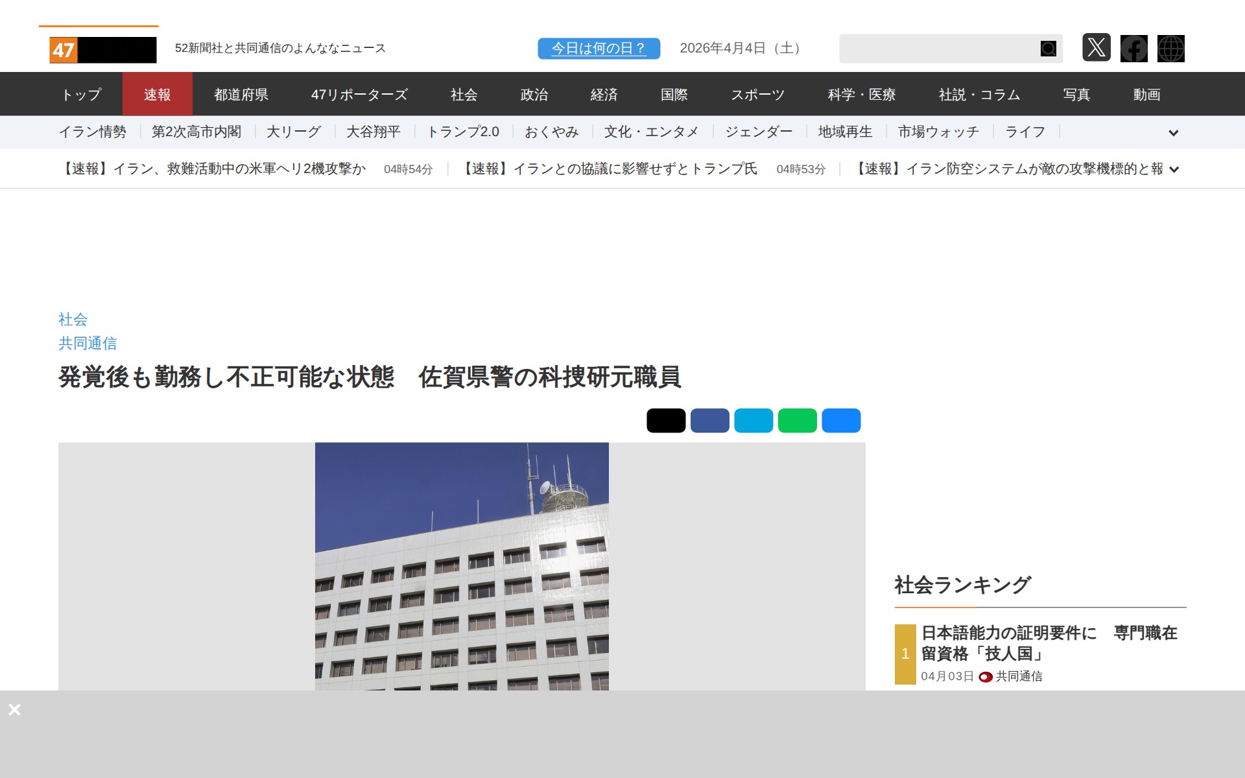
Task: Share the article via the dark blue Facebook icon
Action: click(709, 420)
